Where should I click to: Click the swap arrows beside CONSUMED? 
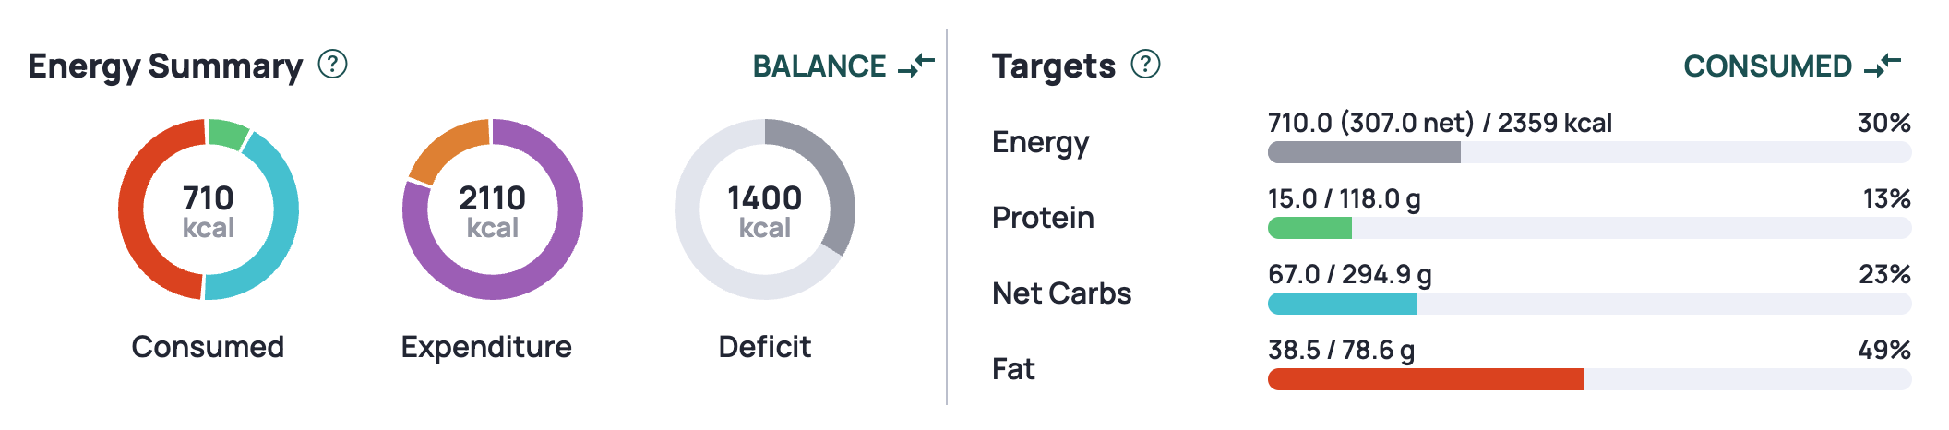1883,66
